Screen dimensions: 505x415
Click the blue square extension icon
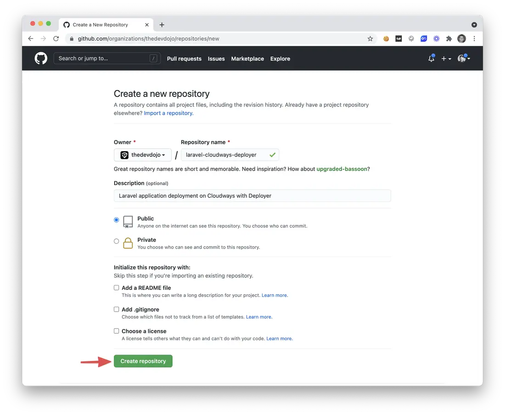[x=424, y=39]
